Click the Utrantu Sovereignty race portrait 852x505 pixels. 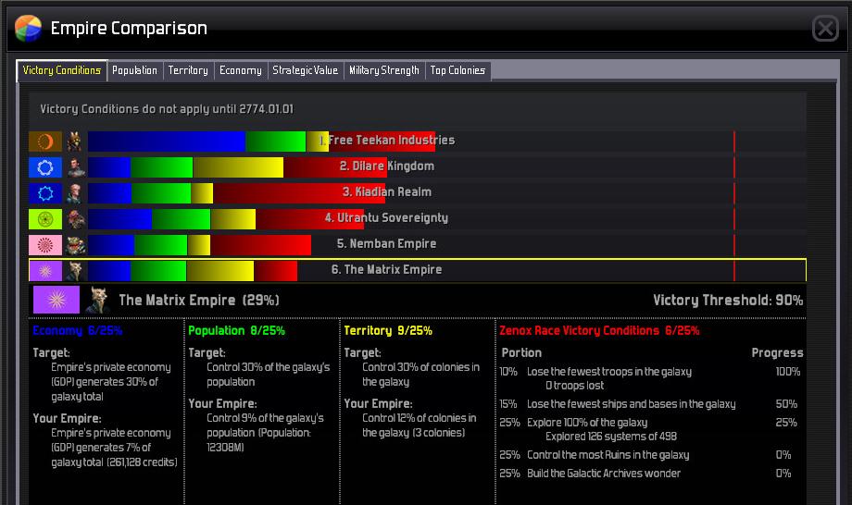click(76, 219)
